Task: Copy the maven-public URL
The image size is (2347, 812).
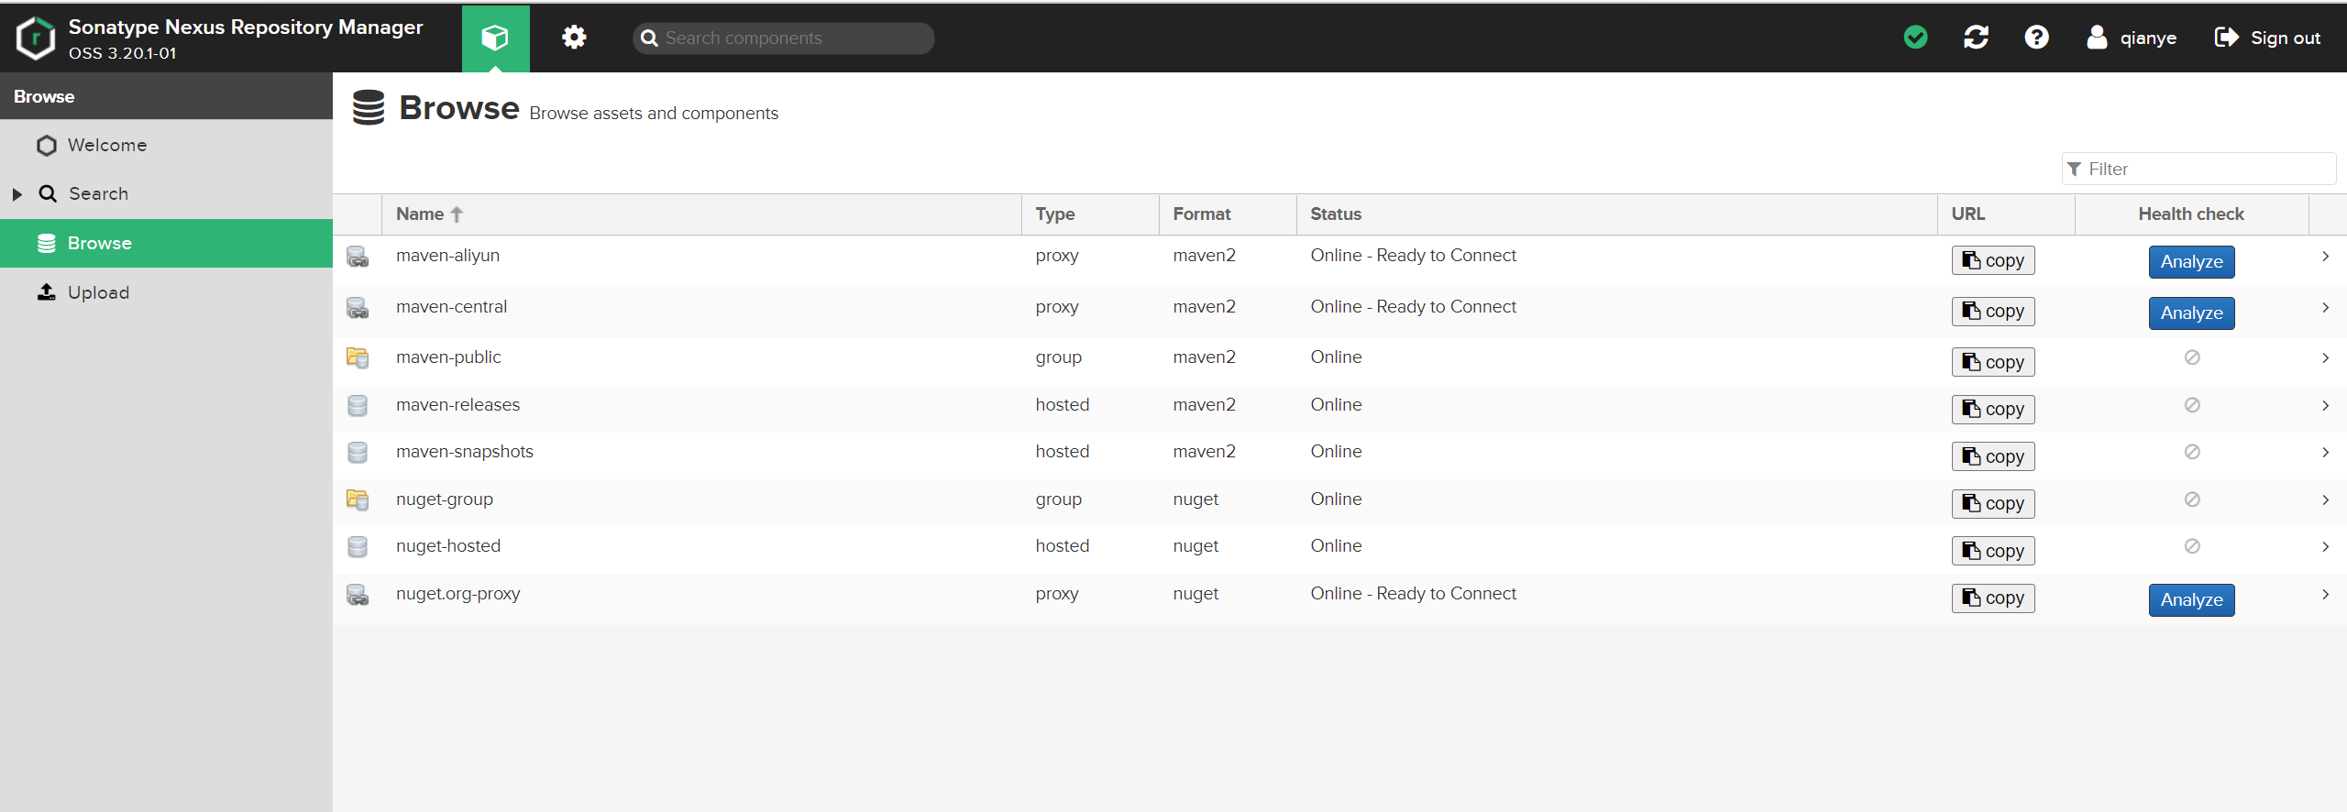Action: [x=1993, y=362]
